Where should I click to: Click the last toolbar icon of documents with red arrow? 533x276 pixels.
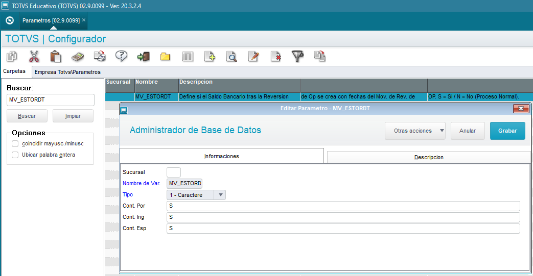[319, 56]
